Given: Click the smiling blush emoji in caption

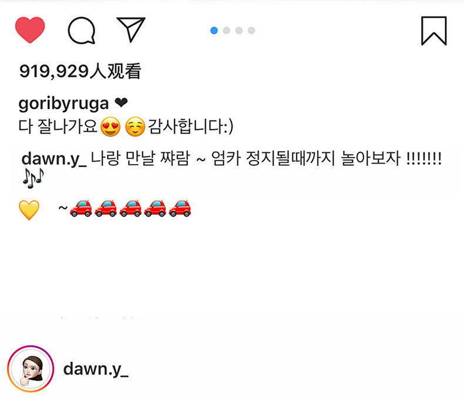Looking at the screenshot, I should point(135,126).
